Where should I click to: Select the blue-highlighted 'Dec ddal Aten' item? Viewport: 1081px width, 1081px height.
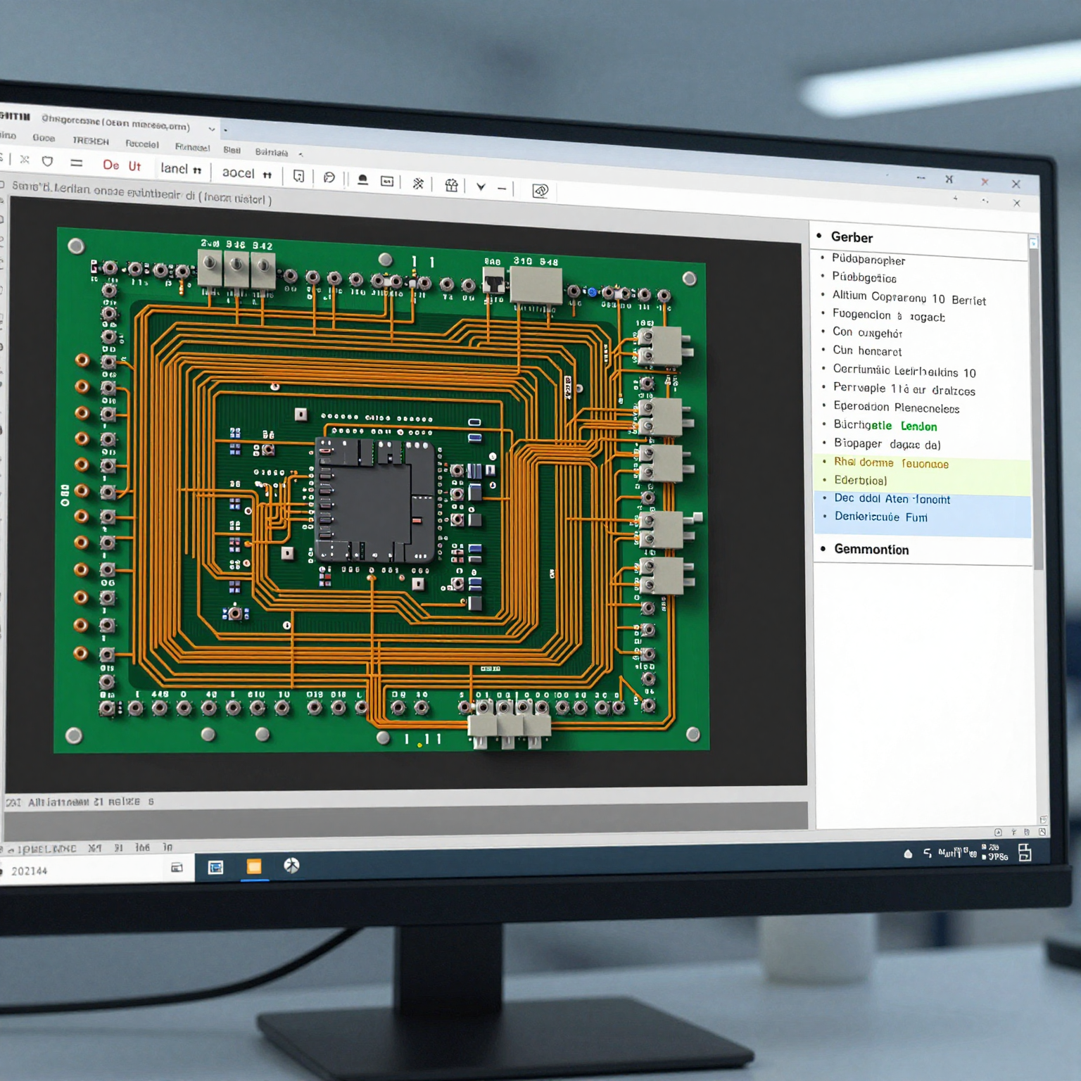[x=892, y=499]
